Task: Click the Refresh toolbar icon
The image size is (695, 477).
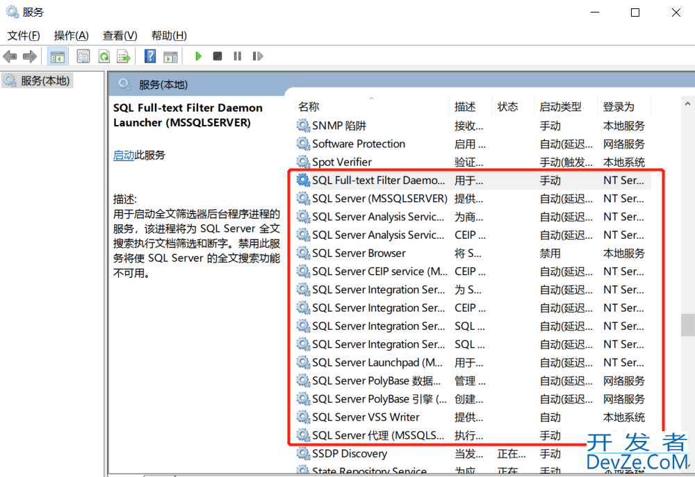Action: pos(104,56)
